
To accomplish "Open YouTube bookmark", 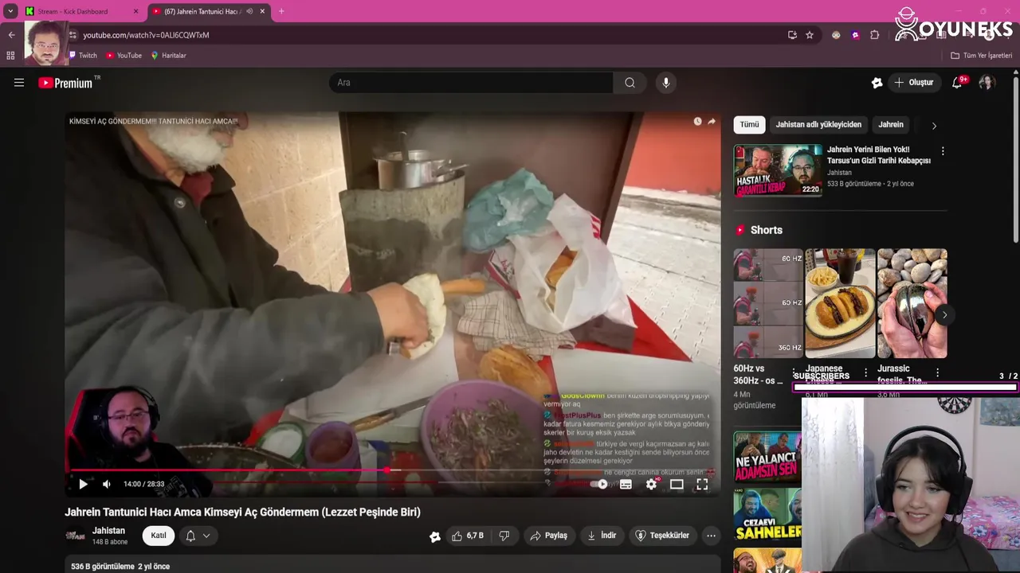I will 124,56.
